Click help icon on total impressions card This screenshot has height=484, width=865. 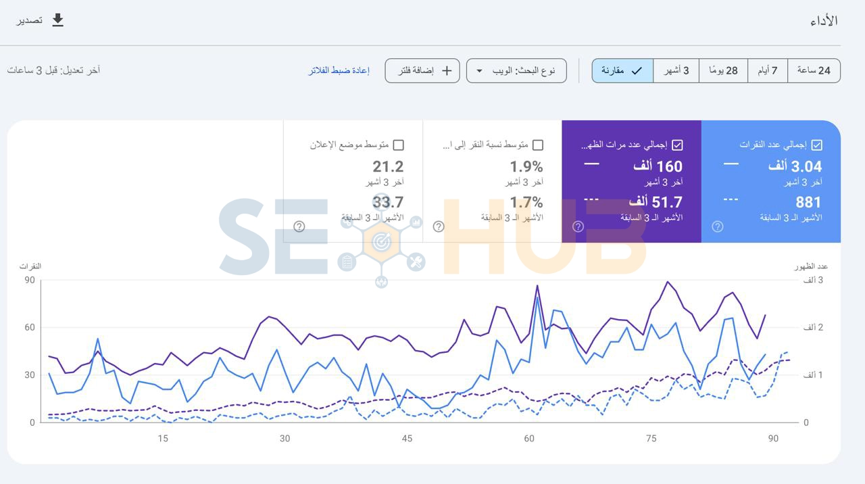tap(578, 227)
